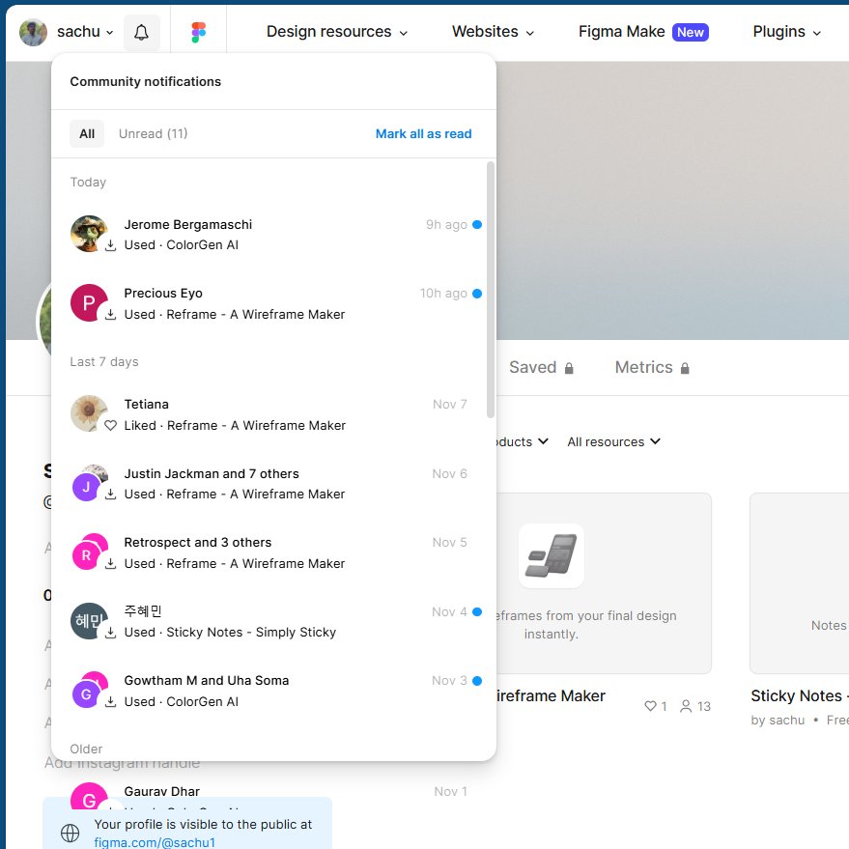Expand the products filter dropdown
849x849 pixels.
(522, 441)
